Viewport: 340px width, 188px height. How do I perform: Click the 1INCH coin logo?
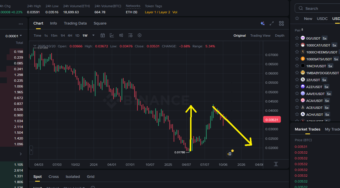click(x=303, y=66)
